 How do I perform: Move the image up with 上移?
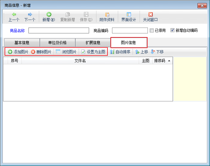point(141,52)
